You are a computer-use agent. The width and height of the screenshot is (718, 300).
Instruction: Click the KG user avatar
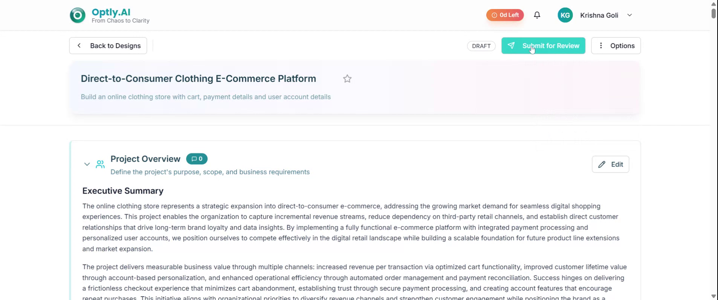[565, 15]
